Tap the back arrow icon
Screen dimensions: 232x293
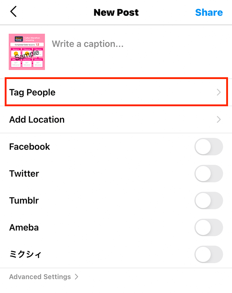(x=13, y=12)
